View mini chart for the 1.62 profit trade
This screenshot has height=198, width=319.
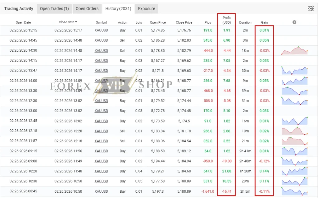point(294,151)
